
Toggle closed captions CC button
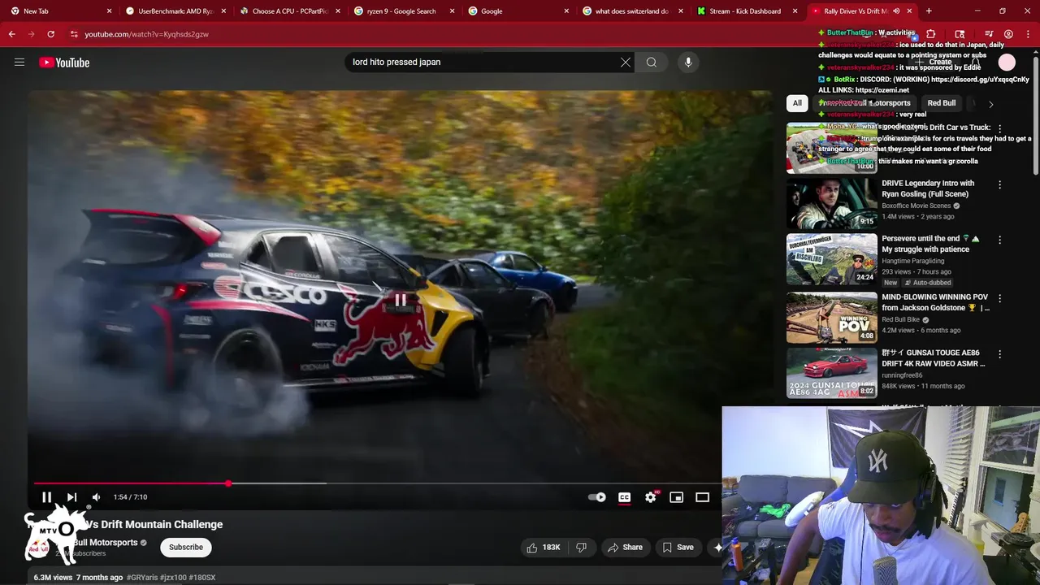click(x=624, y=497)
